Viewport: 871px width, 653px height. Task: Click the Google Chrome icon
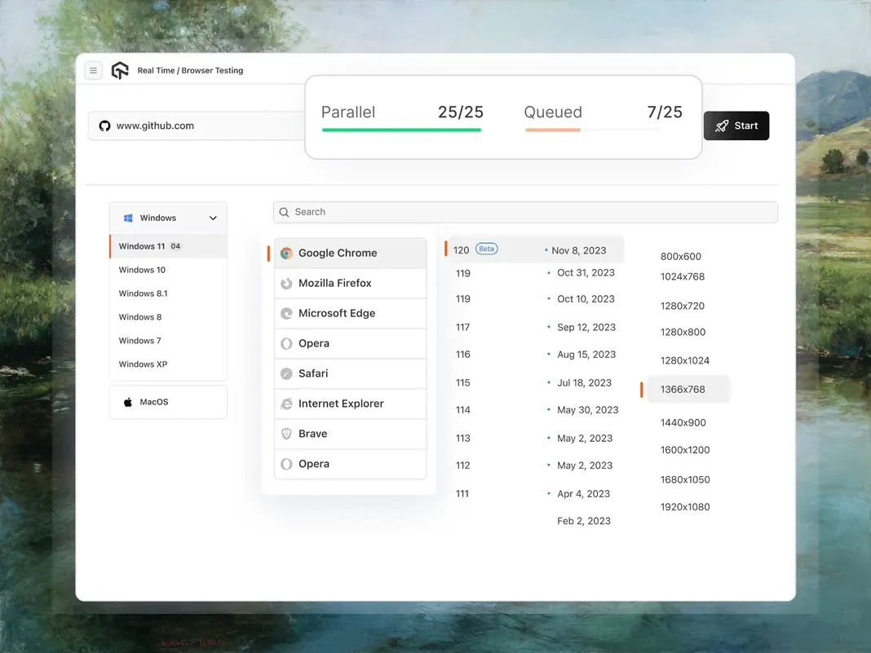point(286,254)
